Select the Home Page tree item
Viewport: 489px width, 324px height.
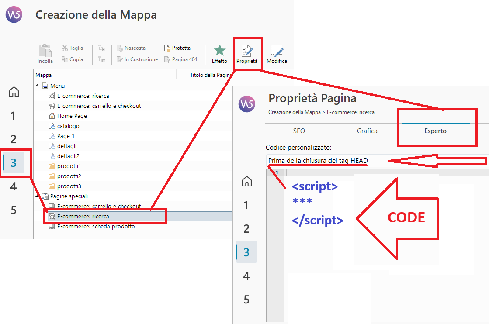click(x=72, y=116)
